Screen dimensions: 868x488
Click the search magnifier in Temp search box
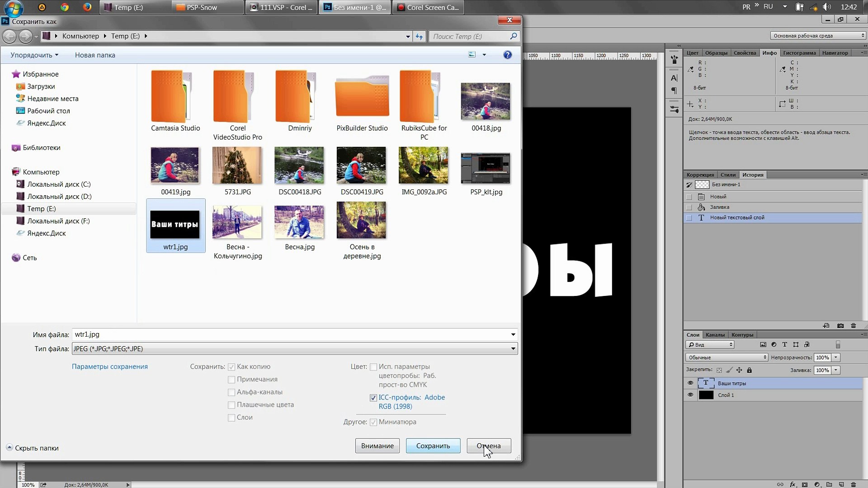pos(513,36)
